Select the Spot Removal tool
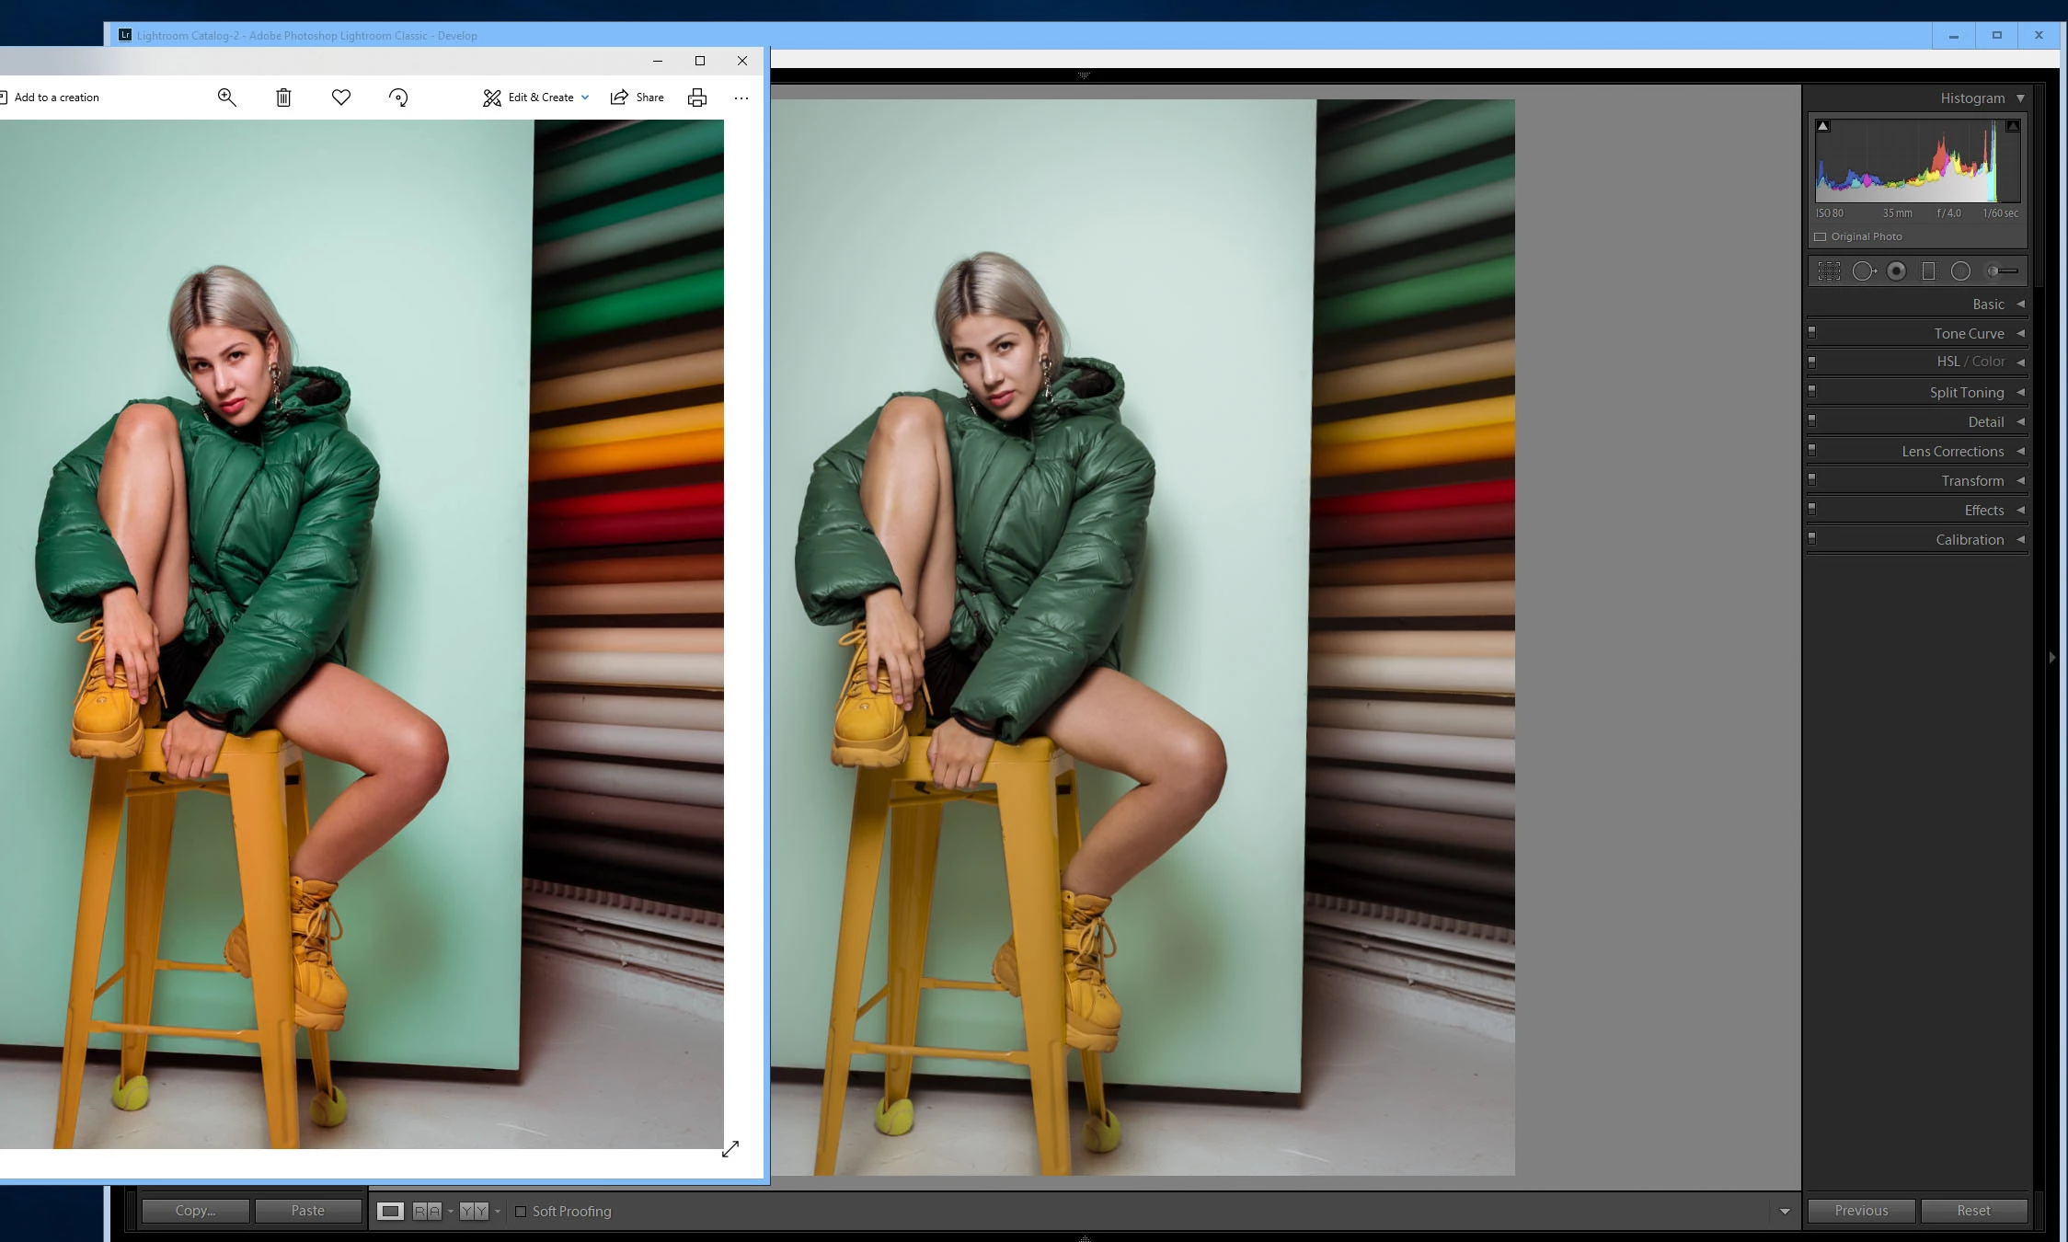 pos(1863,270)
